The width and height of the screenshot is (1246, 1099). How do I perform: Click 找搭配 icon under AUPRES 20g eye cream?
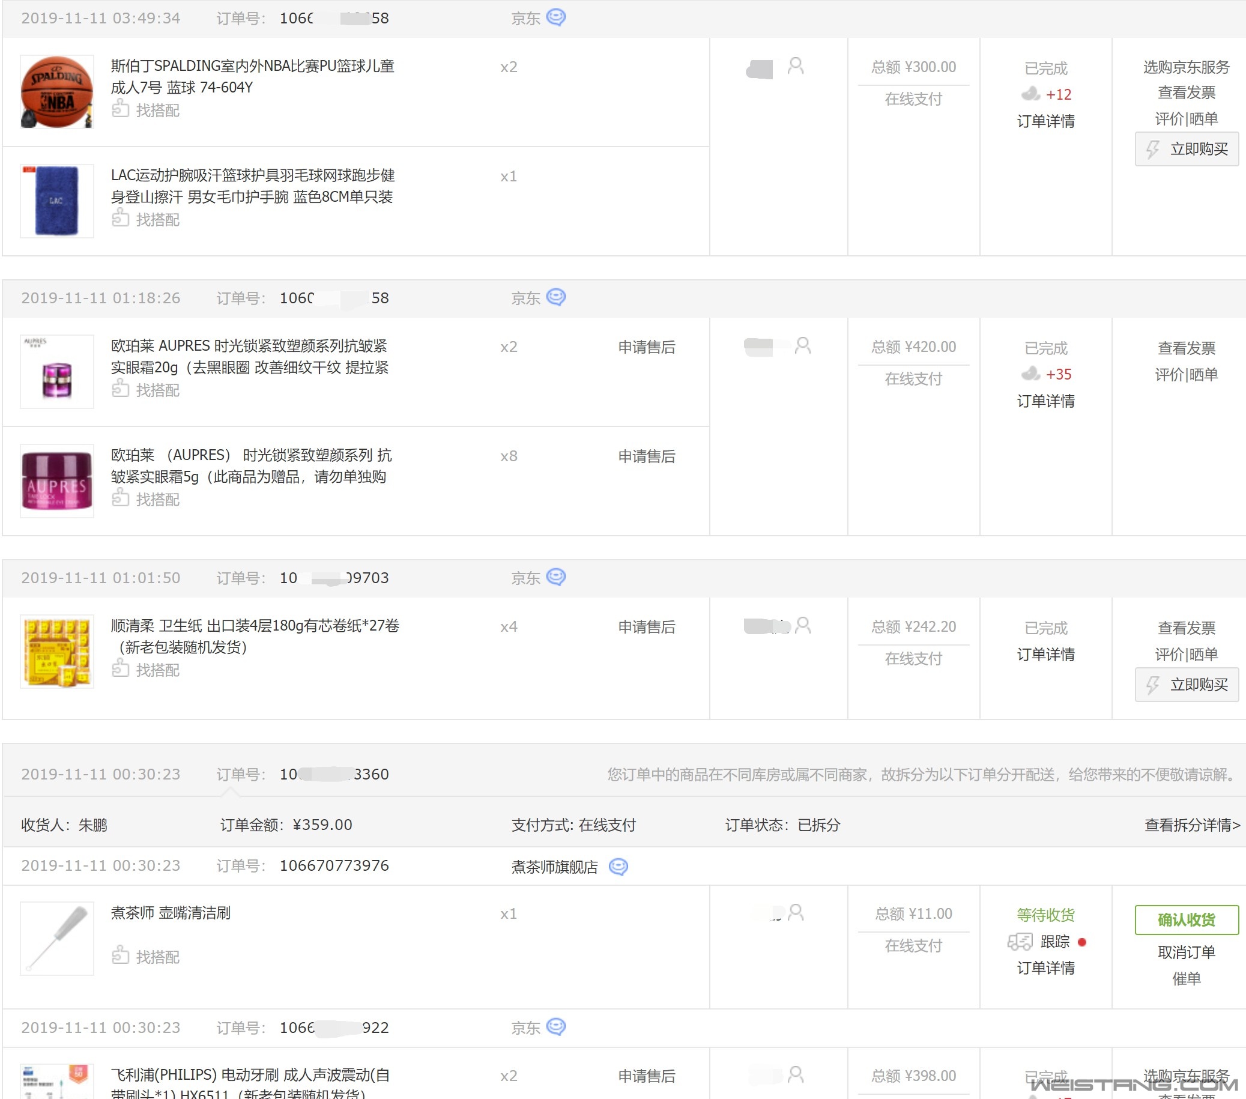120,389
